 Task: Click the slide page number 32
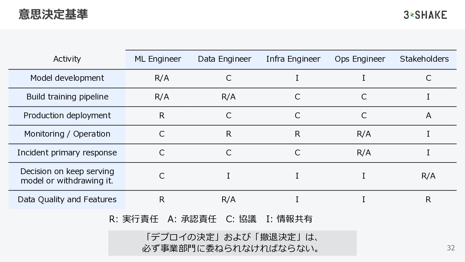(x=451, y=248)
